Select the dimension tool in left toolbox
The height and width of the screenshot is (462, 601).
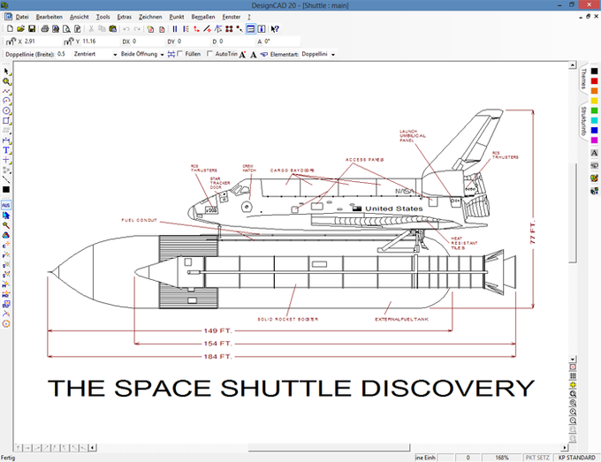(x=6, y=140)
